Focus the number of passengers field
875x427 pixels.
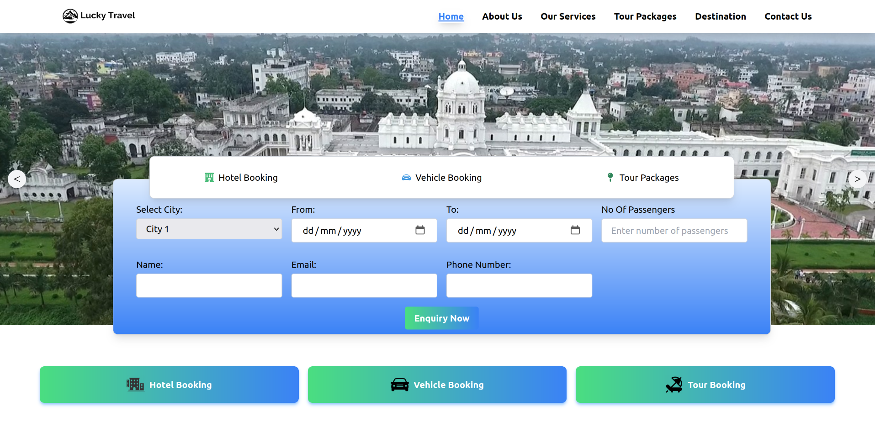click(x=674, y=231)
